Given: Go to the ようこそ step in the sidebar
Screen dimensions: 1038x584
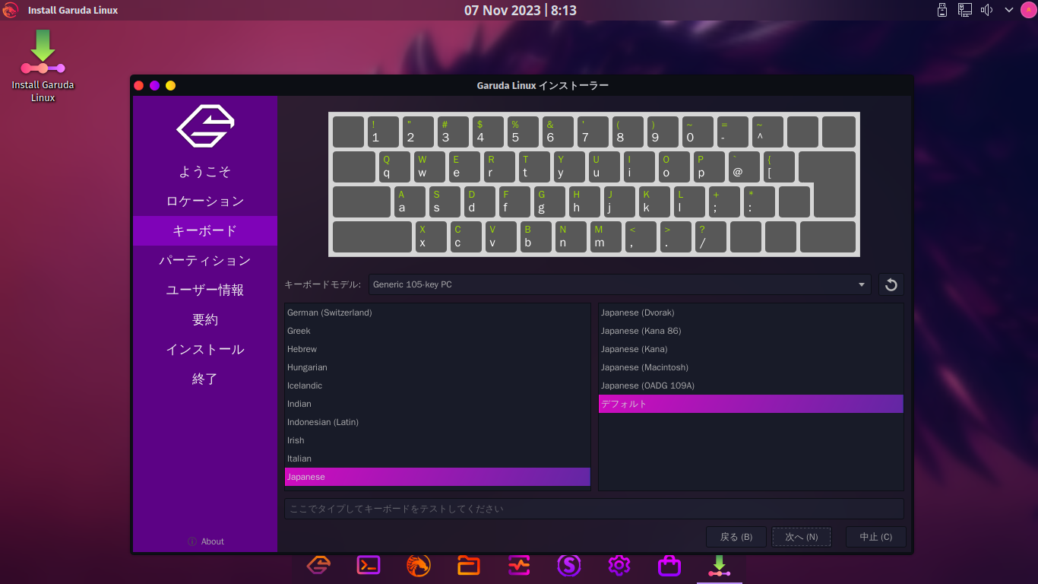Looking at the screenshot, I should click(205, 172).
